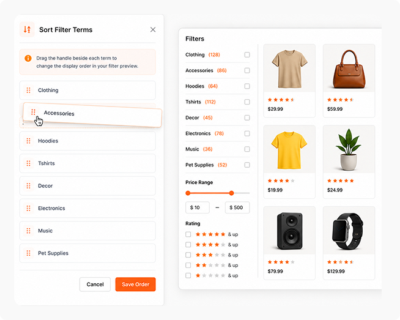The height and width of the screenshot is (320, 400).
Task: Click the star rating above $19.99
Action: pos(281,180)
